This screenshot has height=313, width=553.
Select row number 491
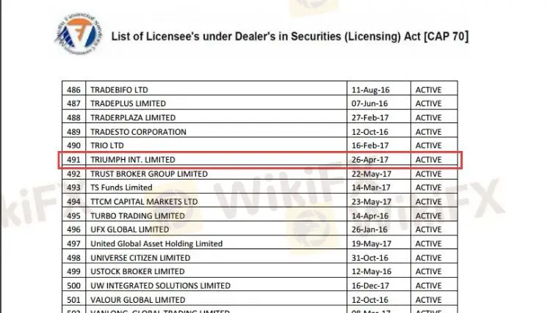click(73, 160)
